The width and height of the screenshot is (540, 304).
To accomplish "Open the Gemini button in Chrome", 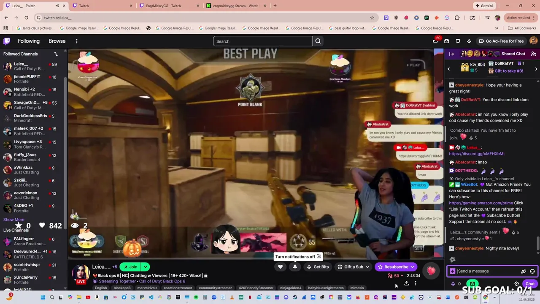I will tap(484, 6).
